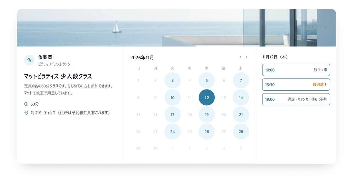
Task: Book the 13:30 slot with one seat left
Action: [x=296, y=84]
